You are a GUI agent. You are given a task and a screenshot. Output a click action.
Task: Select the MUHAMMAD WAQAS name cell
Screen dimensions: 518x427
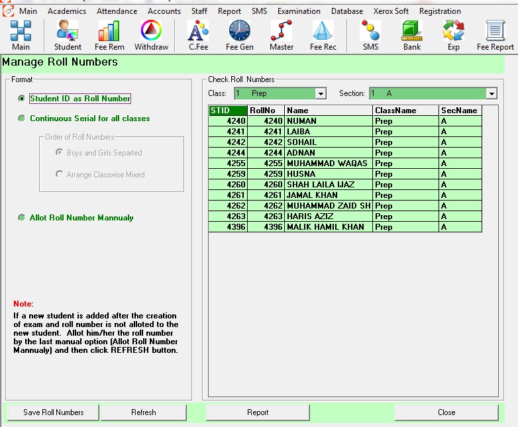(329, 163)
